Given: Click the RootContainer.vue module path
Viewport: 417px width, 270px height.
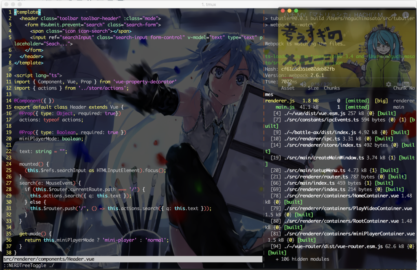Looking at the screenshot, I should (x=341, y=221).
